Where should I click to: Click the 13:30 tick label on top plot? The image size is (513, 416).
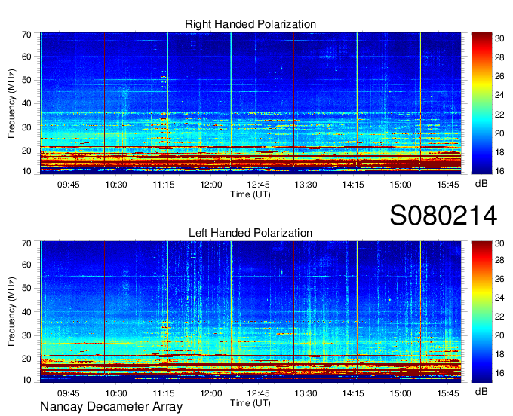tap(306, 185)
